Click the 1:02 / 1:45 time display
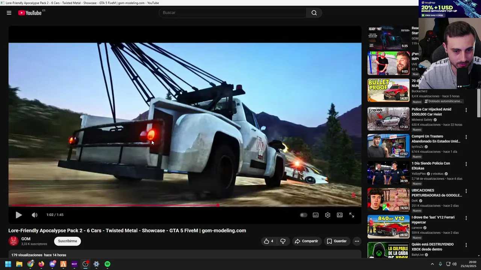The image size is (481, 270). pos(55,215)
